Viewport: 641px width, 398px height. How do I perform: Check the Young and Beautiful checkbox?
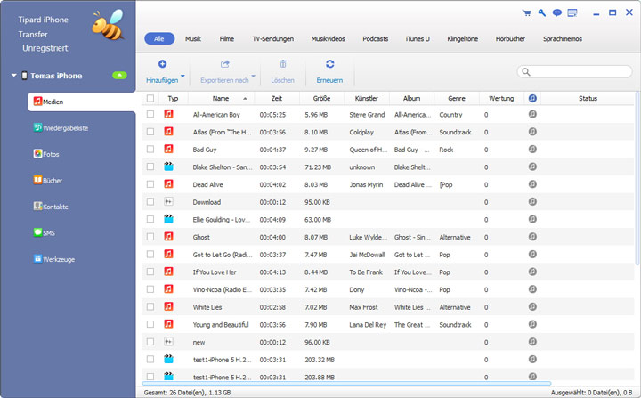(x=150, y=324)
